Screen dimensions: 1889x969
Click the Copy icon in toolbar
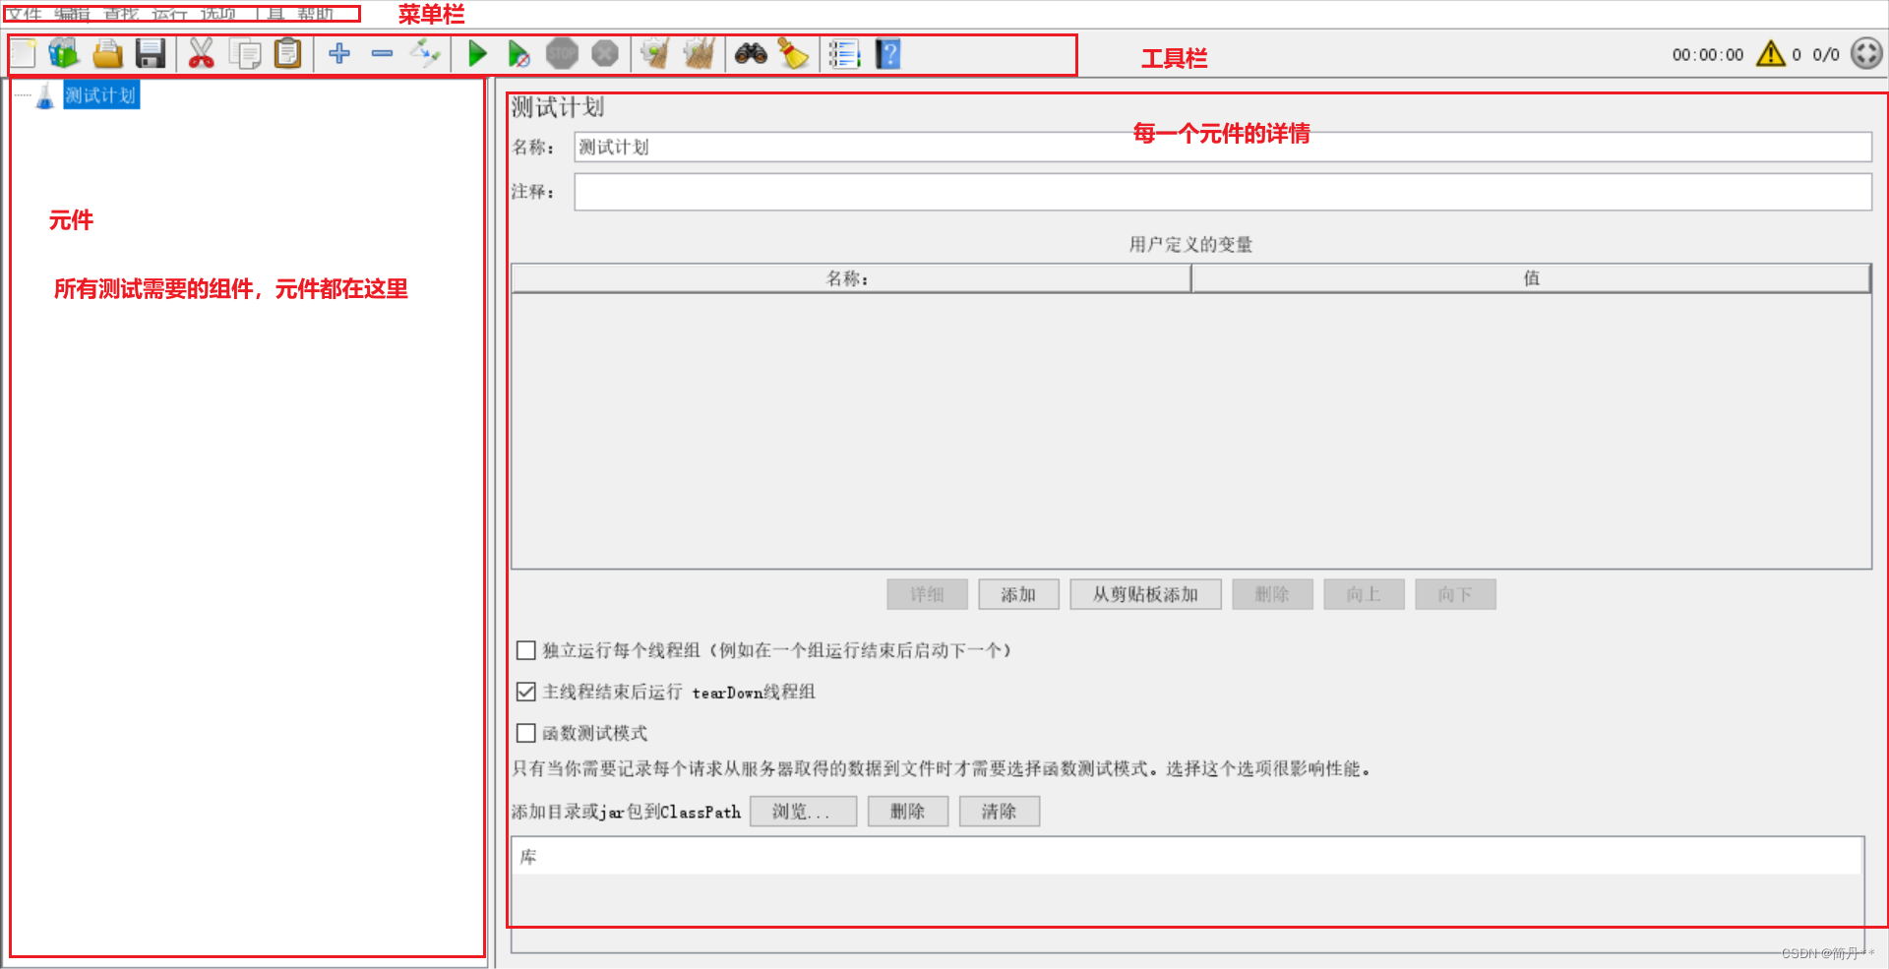coord(245,54)
